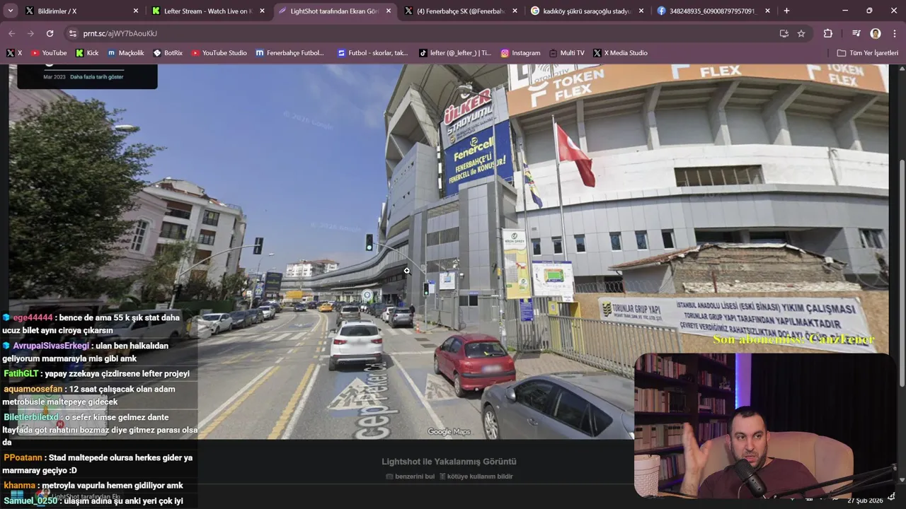Open the lefter TikTok bookmark
The image size is (906, 509).
tap(455, 53)
